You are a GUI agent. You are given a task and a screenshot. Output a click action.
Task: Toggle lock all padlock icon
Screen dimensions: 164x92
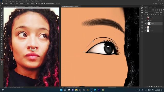click(x=155, y=15)
